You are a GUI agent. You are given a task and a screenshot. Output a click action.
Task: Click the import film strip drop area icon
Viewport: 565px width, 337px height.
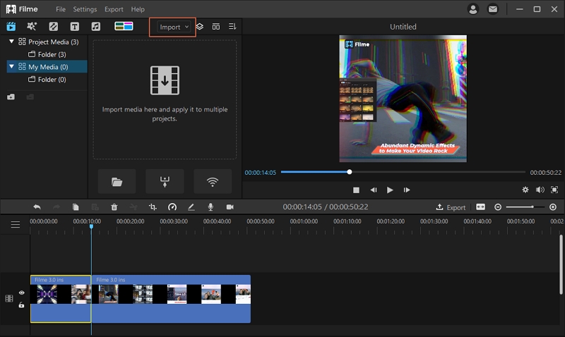click(x=165, y=80)
